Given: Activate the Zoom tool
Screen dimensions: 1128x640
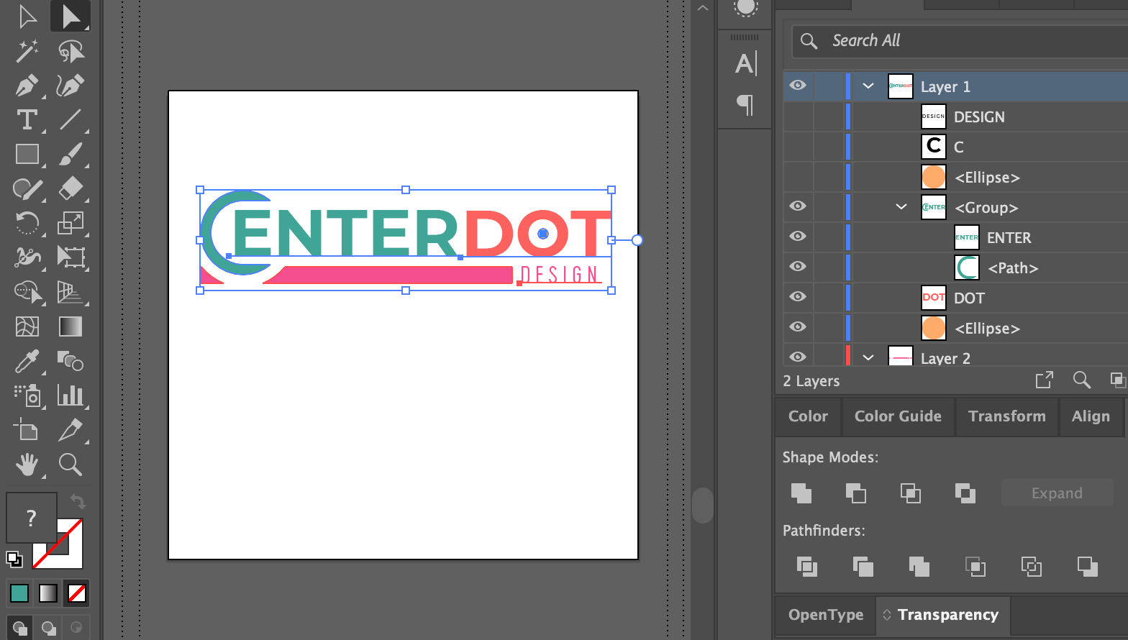Looking at the screenshot, I should pyautogui.click(x=70, y=465).
